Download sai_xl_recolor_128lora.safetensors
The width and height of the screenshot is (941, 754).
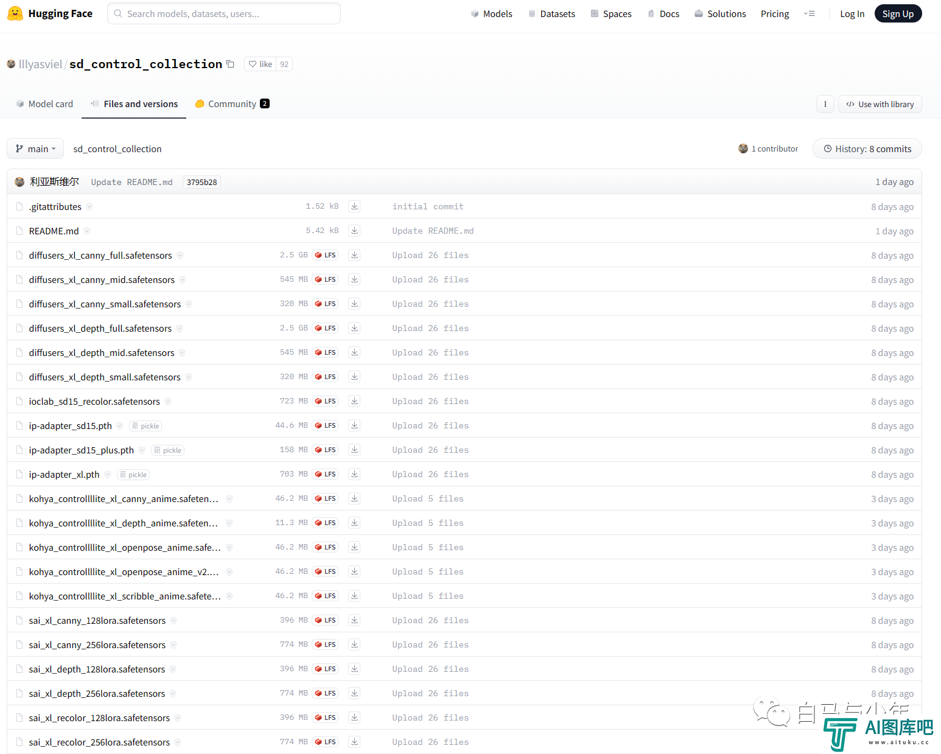[354, 717]
